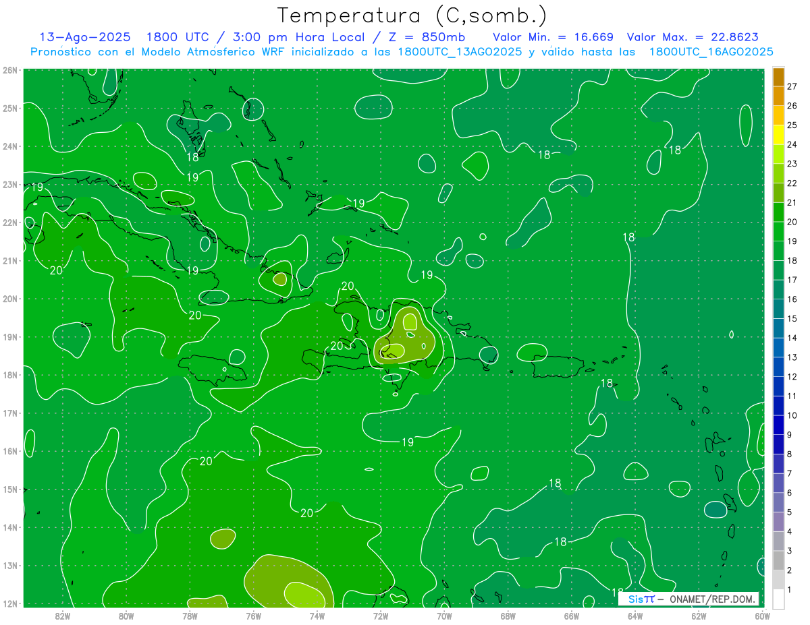Click the 25N latitude axis label
This screenshot has width=810, height=625.
(x=9, y=108)
